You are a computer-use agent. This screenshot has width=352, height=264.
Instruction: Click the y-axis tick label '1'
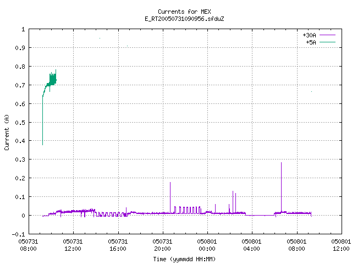coord(23,29)
